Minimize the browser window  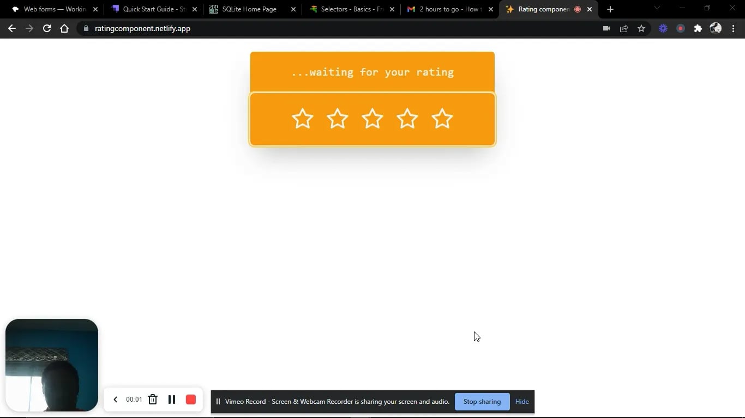(682, 8)
